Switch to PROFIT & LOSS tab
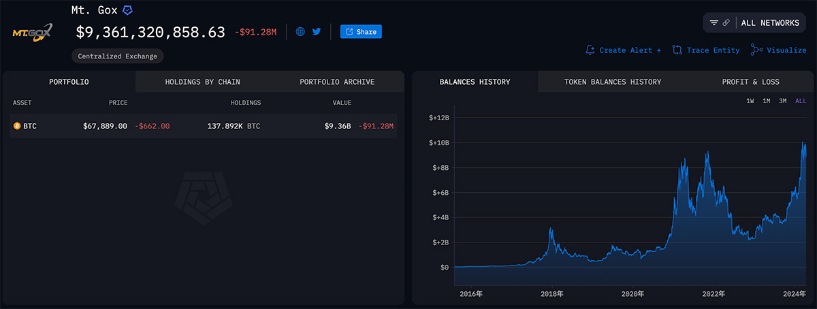This screenshot has height=309, width=817. 751,81
